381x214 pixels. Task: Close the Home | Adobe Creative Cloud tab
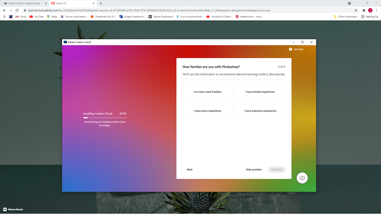(x=46, y=3)
